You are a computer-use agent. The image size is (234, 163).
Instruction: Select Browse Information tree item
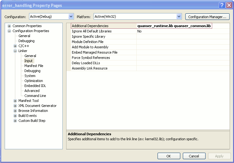(x=33, y=111)
